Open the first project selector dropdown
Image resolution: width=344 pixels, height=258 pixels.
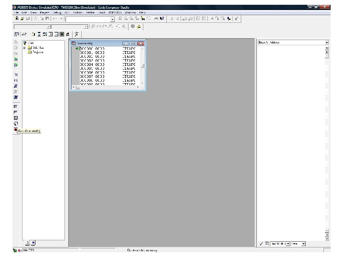[48, 27]
